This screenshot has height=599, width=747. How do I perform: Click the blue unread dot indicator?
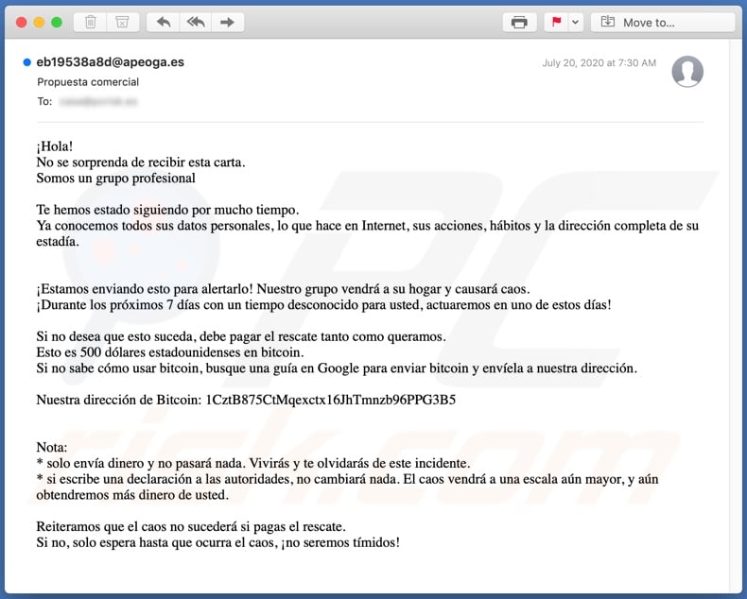(x=27, y=62)
